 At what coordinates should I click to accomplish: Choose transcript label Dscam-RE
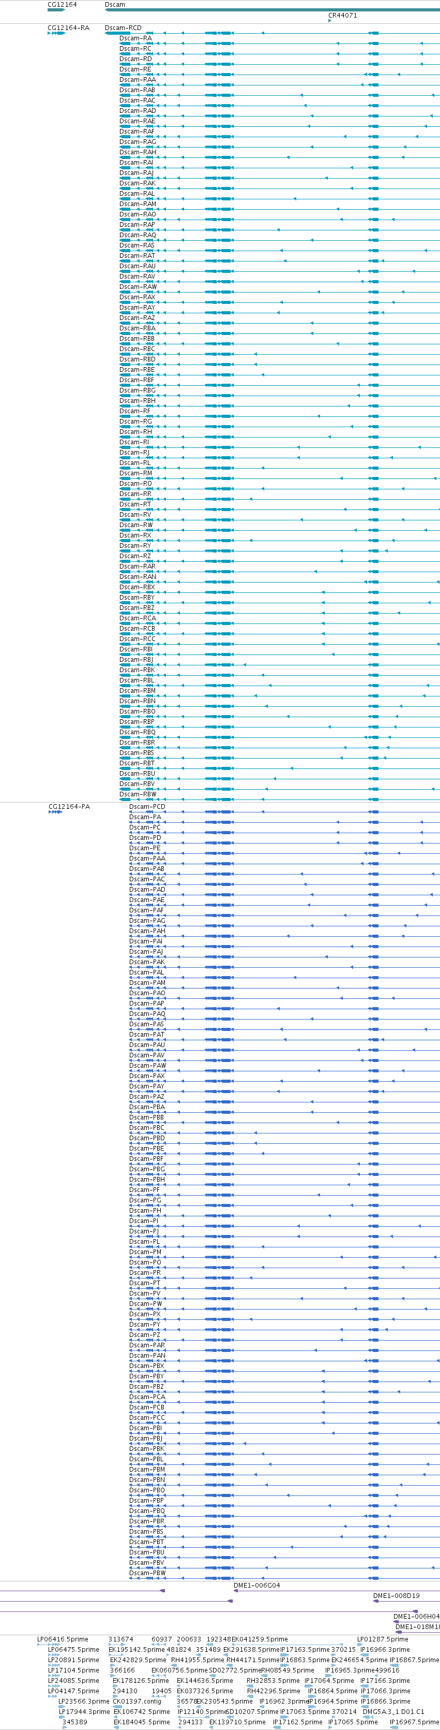coord(135,69)
